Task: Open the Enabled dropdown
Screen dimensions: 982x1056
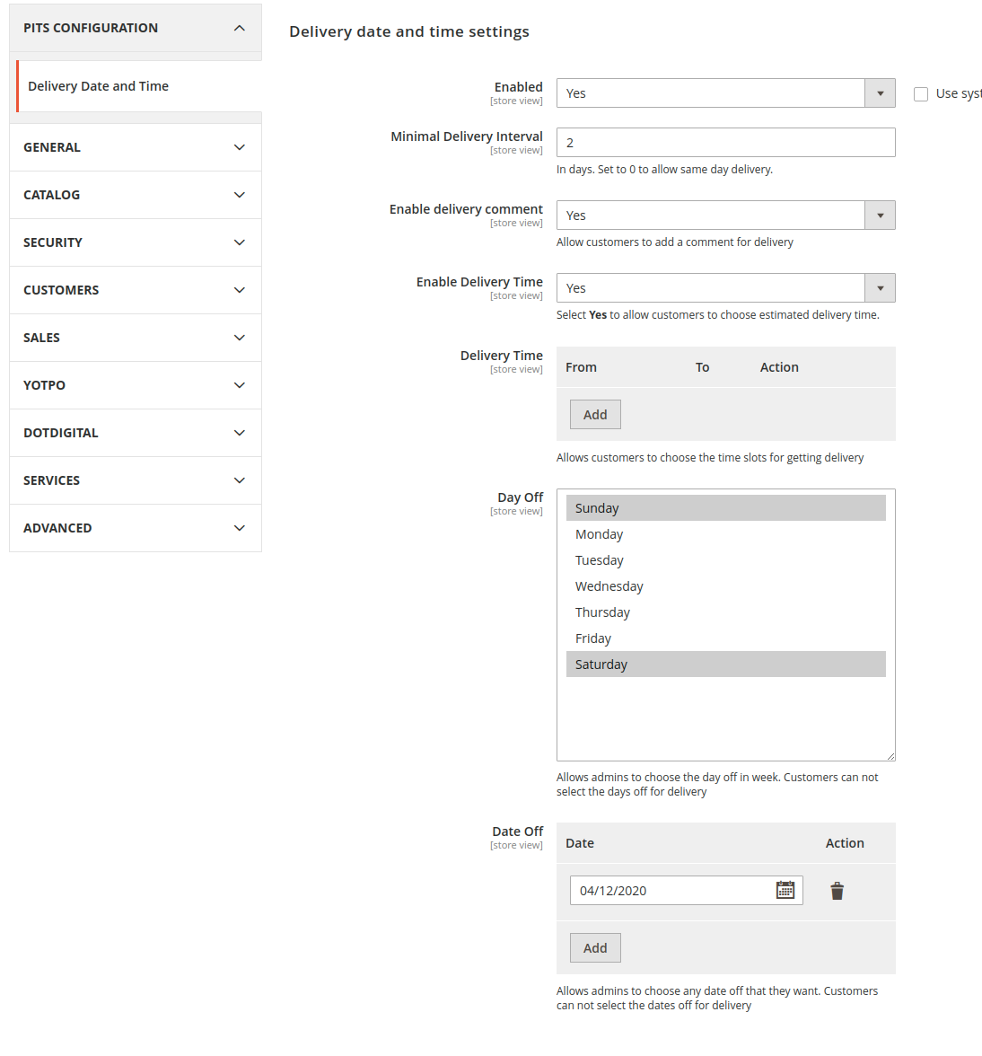Action: pos(879,92)
